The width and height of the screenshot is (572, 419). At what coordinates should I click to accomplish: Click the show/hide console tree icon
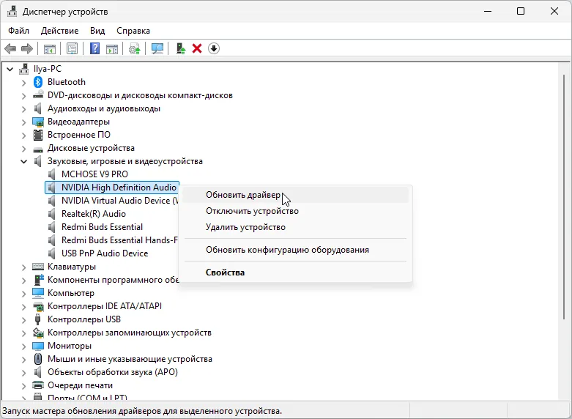pos(50,48)
